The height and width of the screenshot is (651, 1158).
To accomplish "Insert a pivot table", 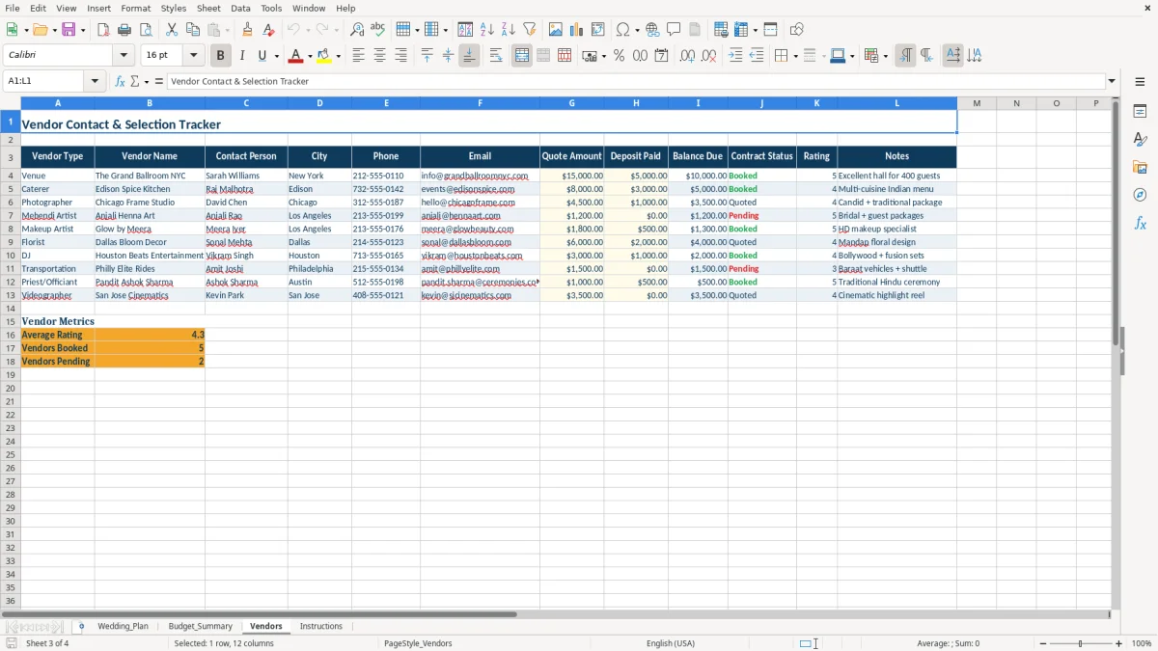I will click(598, 30).
